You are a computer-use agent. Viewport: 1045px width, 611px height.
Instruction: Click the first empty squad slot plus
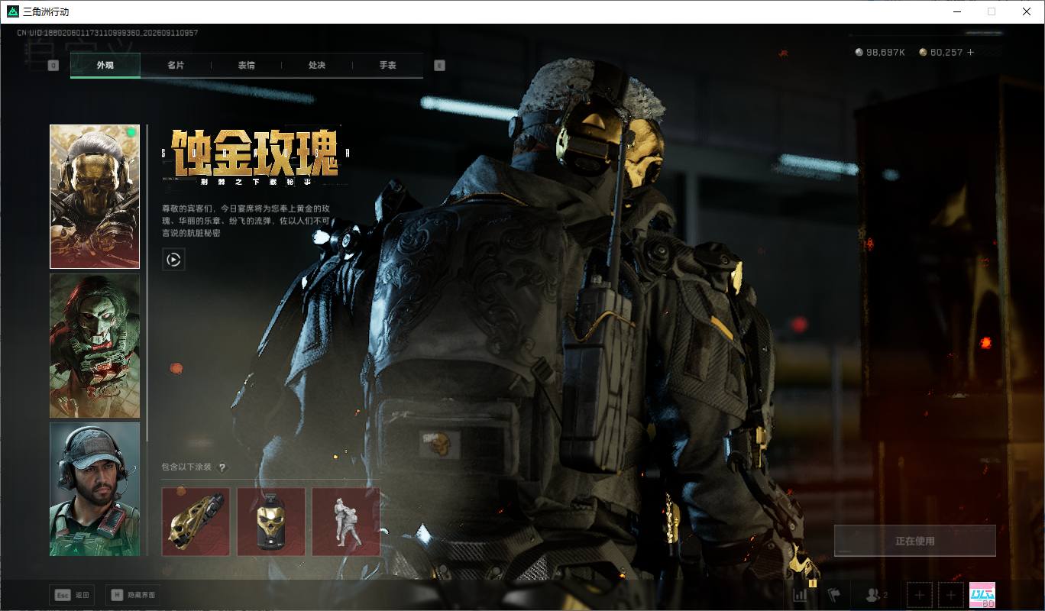tap(919, 595)
